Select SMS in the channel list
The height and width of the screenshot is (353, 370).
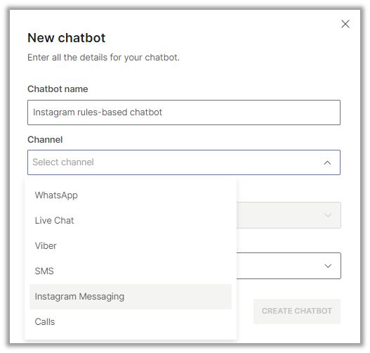click(131, 271)
